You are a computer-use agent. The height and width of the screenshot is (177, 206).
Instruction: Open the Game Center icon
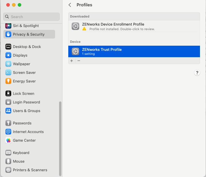pos(8,140)
